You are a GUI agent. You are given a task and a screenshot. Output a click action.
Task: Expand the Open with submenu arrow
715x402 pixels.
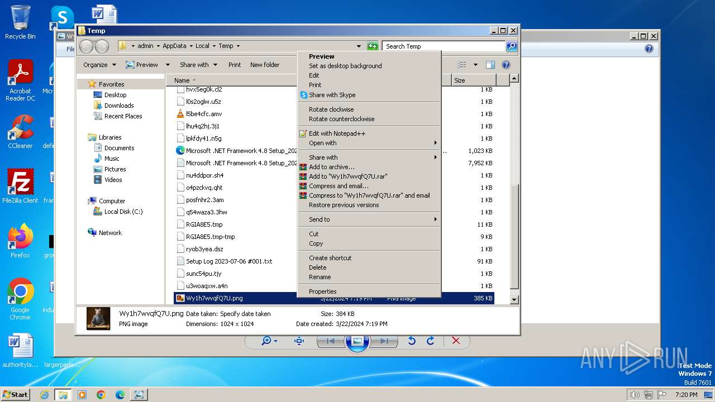coord(435,143)
